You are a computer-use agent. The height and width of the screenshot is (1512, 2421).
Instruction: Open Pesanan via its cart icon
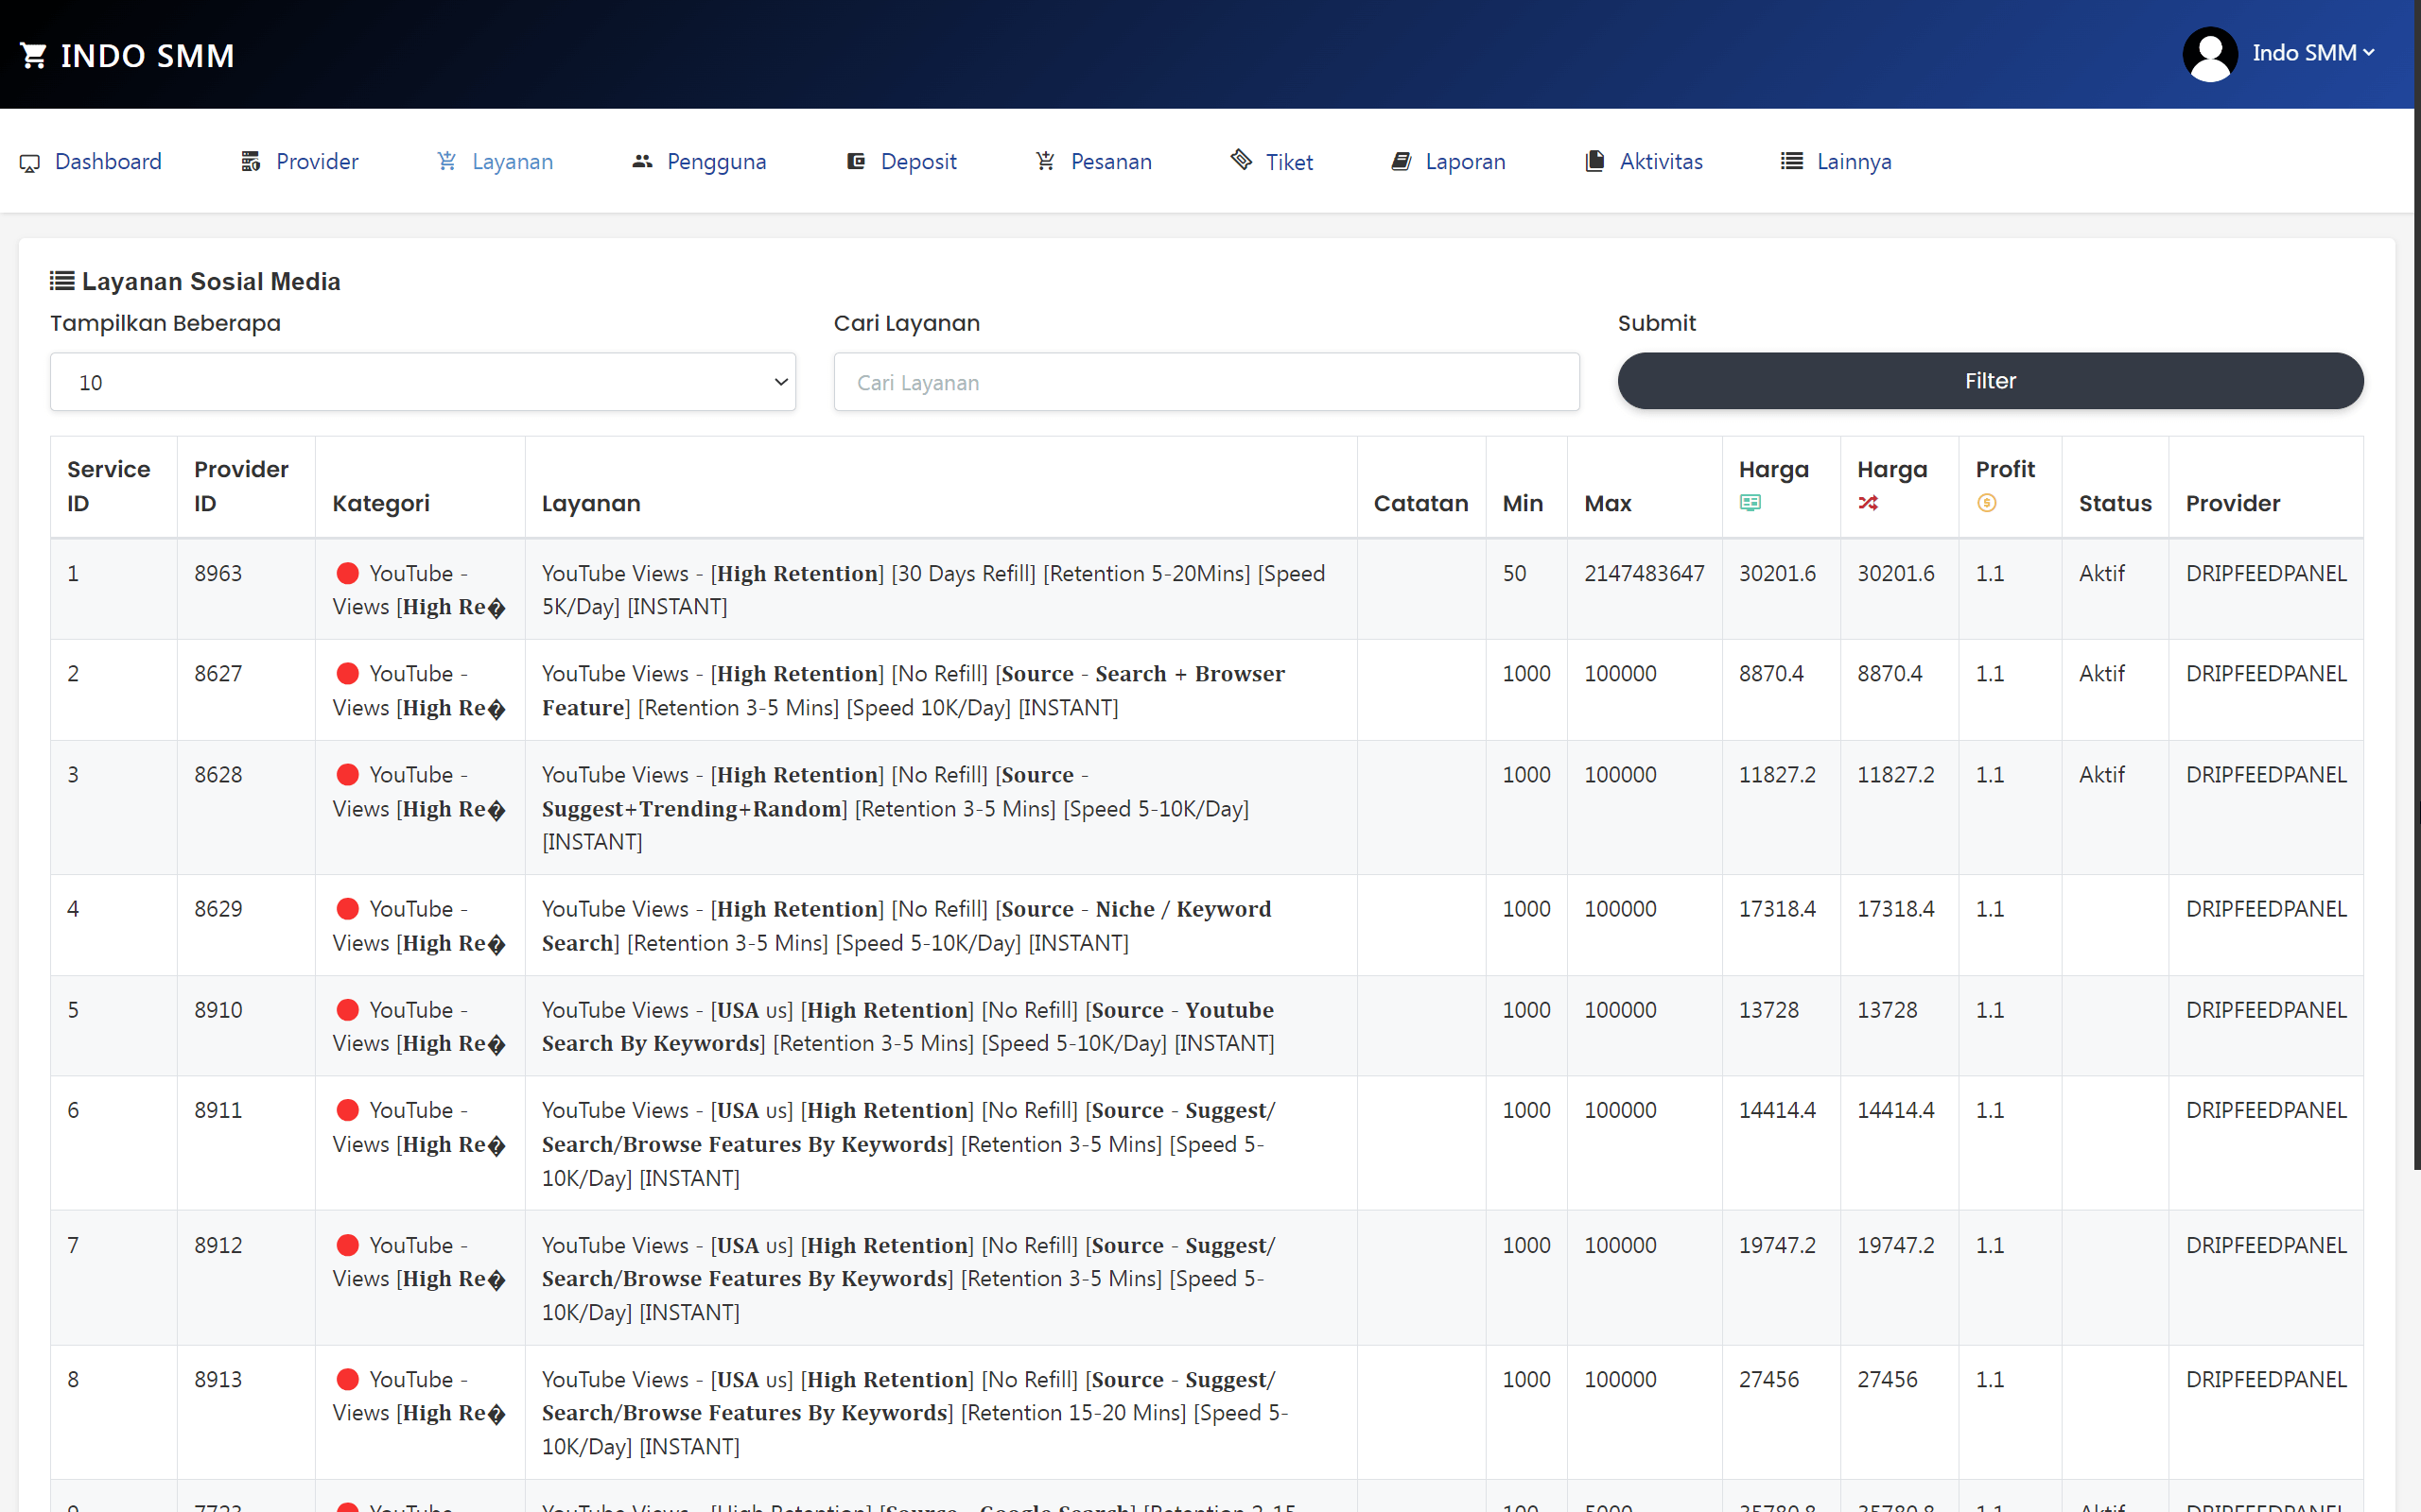click(1044, 160)
